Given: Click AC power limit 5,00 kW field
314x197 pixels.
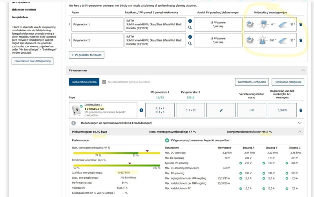Looking at the screenshot, I should 282,110.
